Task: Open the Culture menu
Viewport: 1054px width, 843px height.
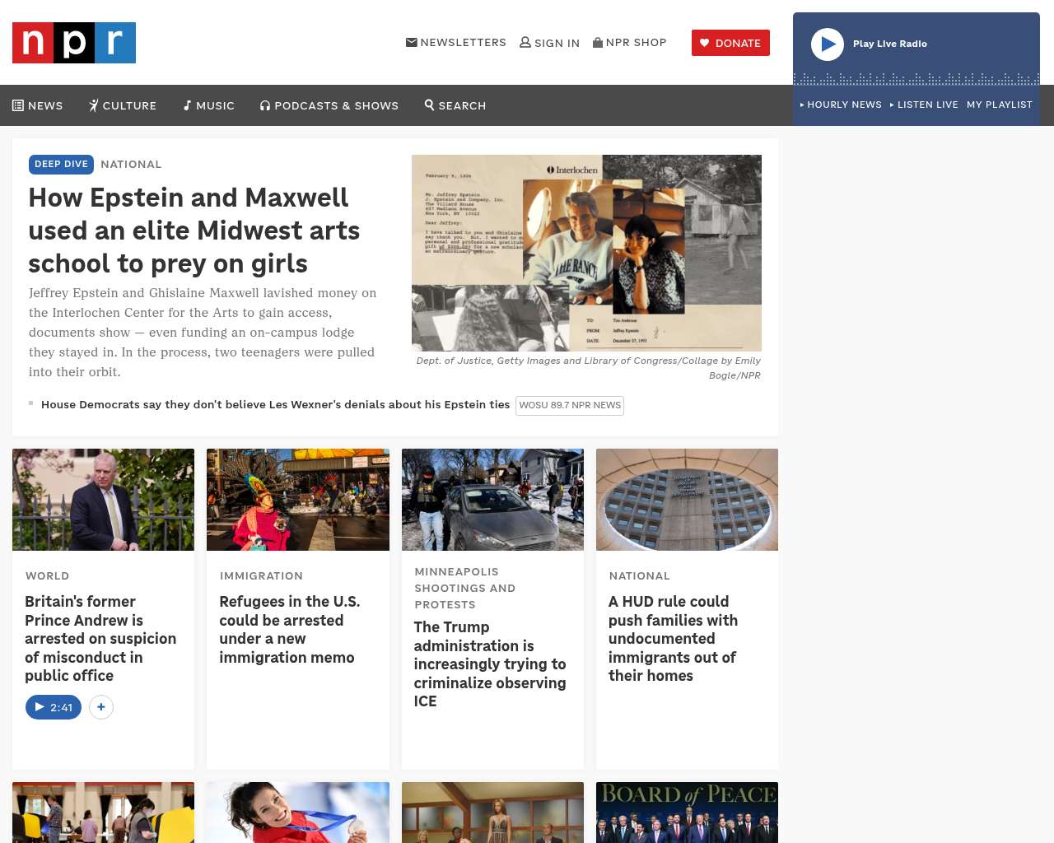Action: click(123, 105)
